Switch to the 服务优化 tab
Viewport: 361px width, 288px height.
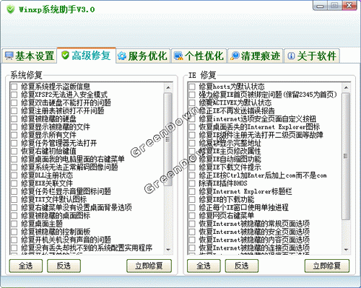coord(143,56)
